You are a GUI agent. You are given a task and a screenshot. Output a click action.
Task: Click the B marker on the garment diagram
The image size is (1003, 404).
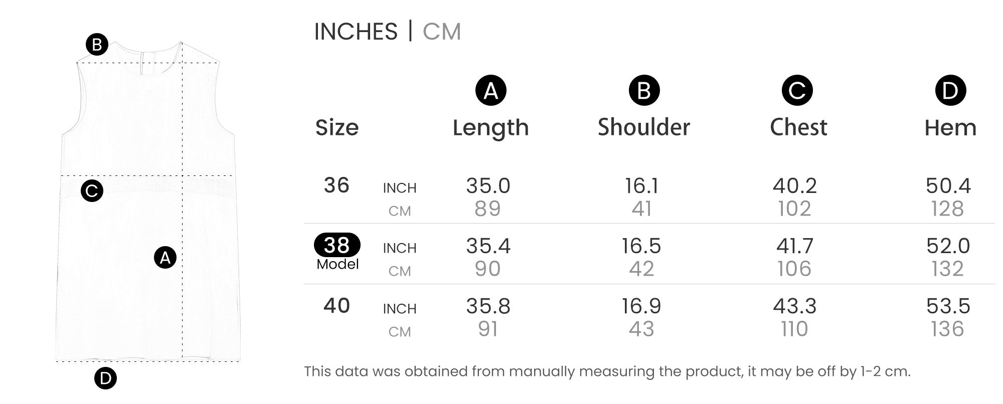97,45
